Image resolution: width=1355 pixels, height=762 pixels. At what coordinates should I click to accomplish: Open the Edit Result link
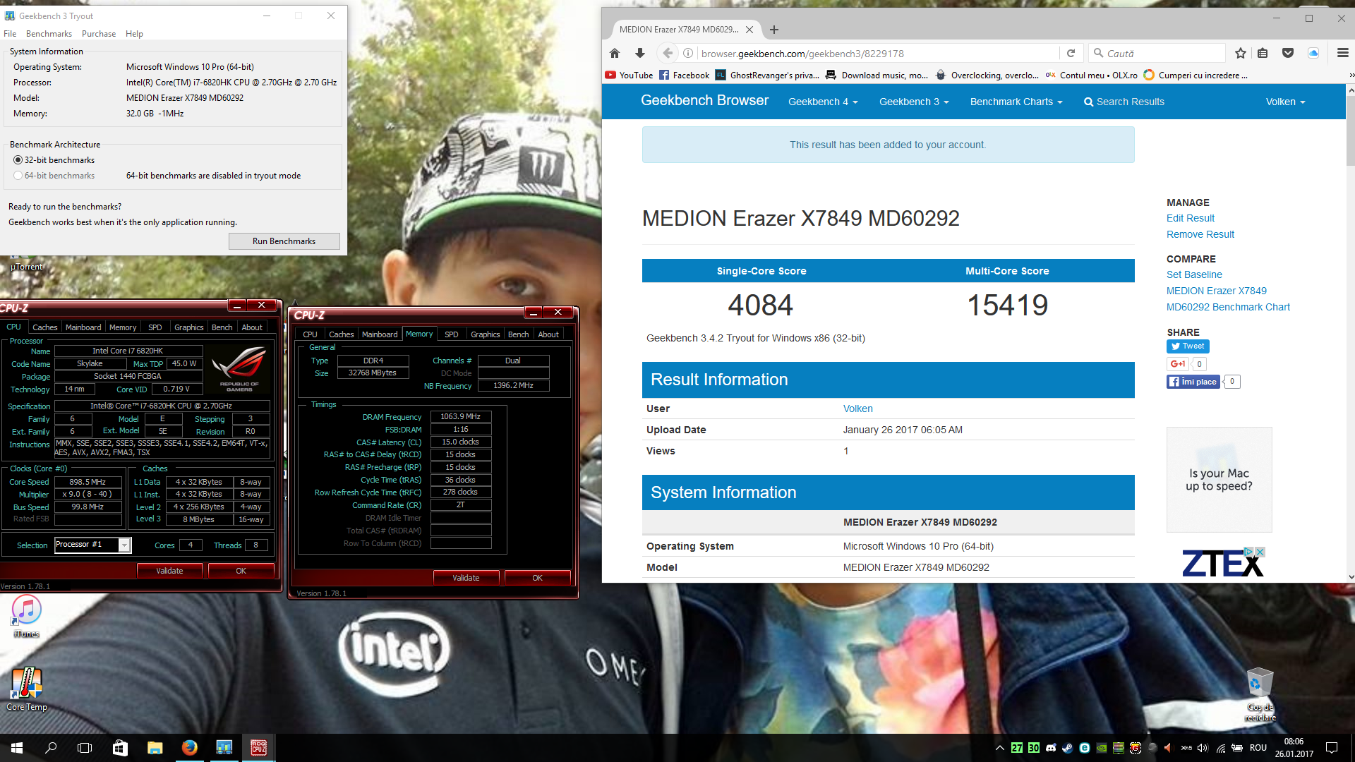1191,218
